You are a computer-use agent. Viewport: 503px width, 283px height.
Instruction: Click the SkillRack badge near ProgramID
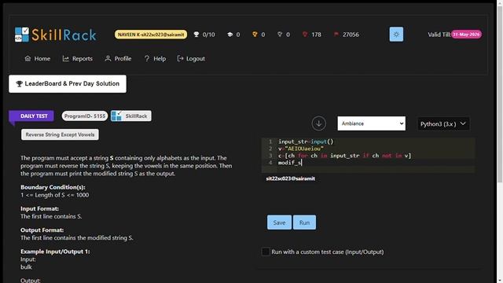131,116
